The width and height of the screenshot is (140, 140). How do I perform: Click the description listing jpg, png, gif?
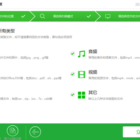[24, 58]
